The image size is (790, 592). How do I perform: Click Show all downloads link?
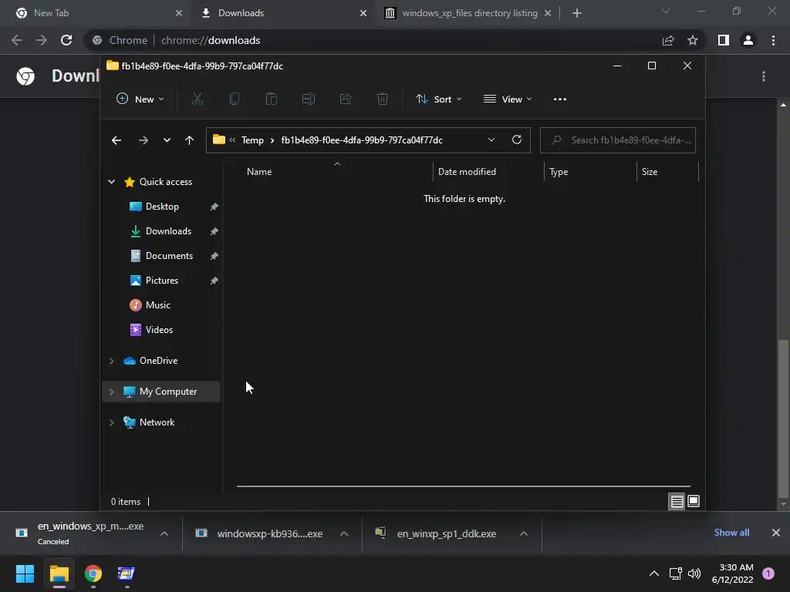point(731,533)
